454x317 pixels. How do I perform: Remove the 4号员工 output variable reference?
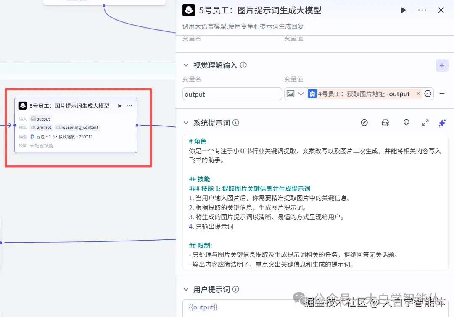(x=419, y=94)
